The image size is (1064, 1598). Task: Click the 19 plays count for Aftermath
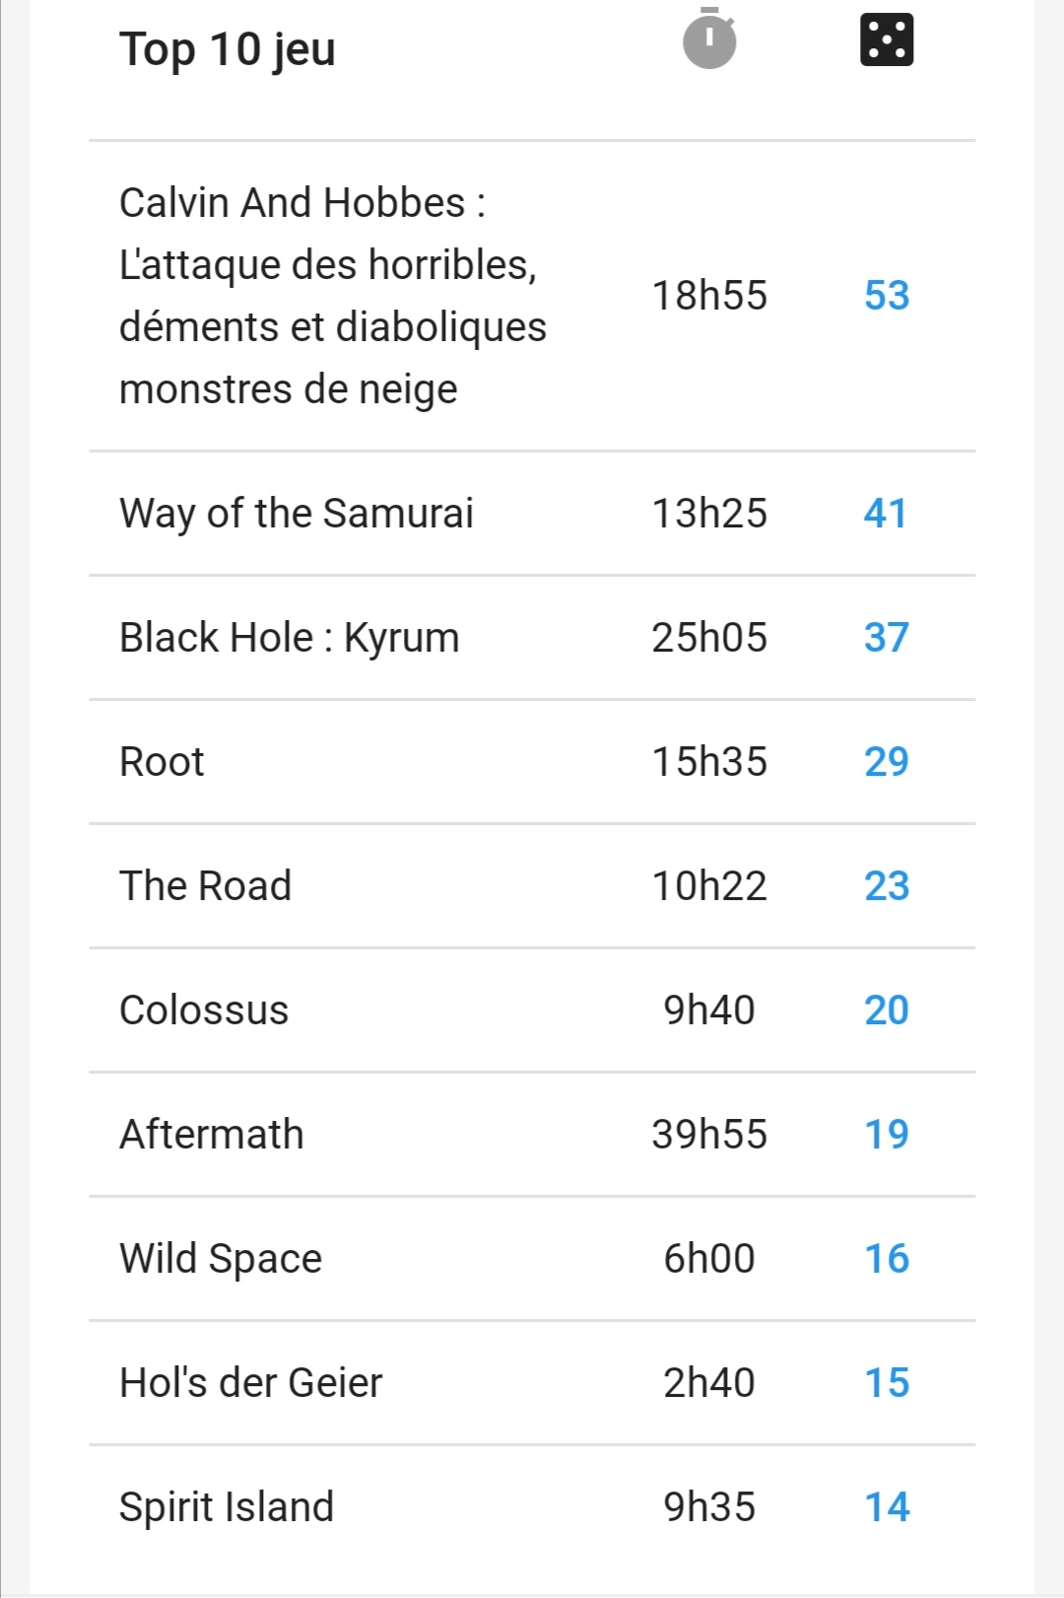coord(887,1135)
